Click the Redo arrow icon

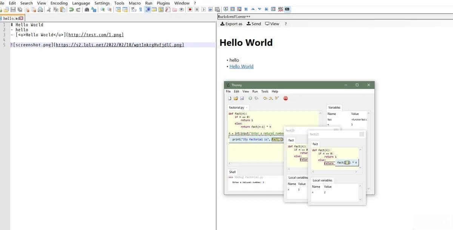79,9
